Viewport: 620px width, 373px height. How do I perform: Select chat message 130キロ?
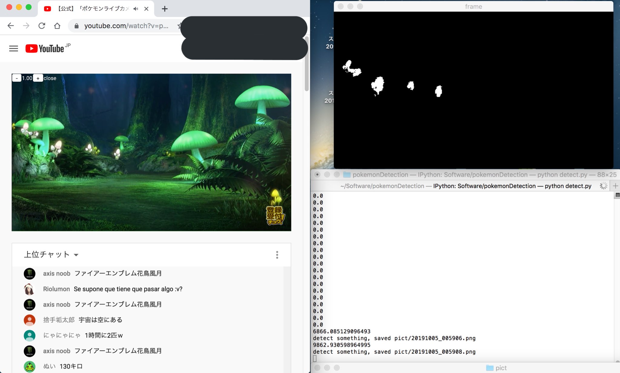71,366
